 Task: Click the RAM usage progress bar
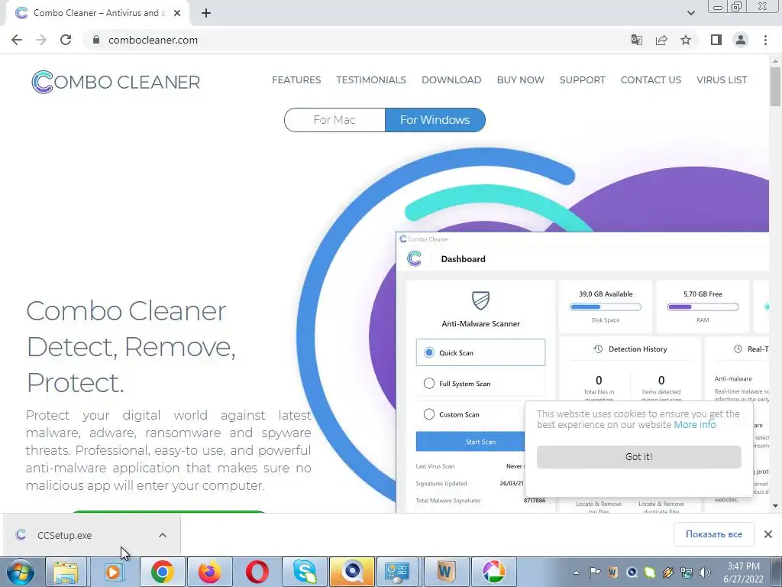(x=703, y=307)
